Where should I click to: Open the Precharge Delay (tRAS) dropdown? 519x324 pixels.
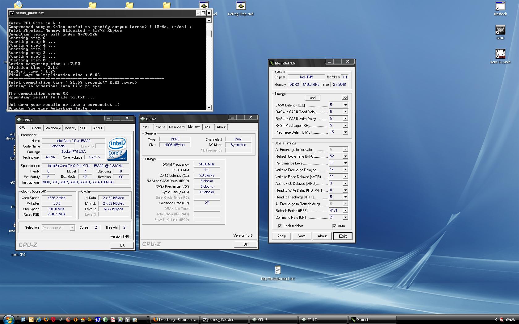tap(345, 132)
